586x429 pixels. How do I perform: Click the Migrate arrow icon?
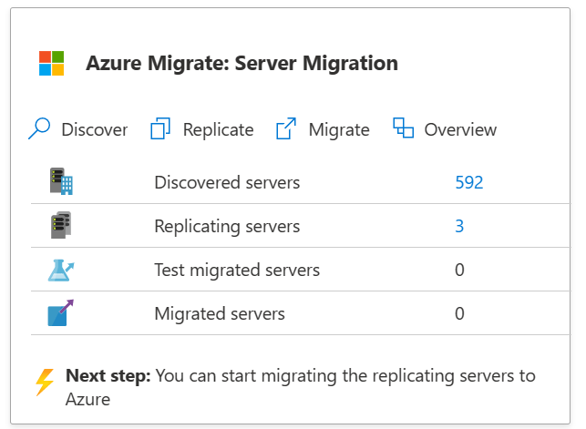pos(287,129)
